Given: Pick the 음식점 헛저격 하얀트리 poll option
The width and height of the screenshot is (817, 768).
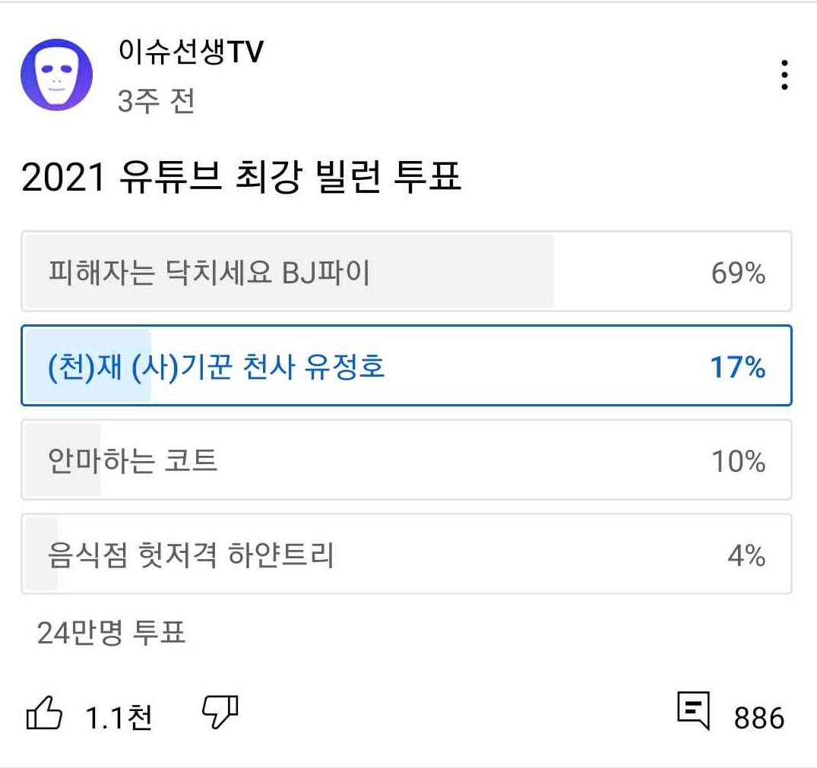Looking at the screenshot, I should pyautogui.click(x=191, y=555).
